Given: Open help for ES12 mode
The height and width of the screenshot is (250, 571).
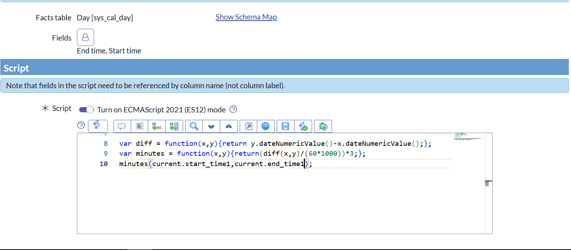Looking at the screenshot, I should tap(233, 109).
